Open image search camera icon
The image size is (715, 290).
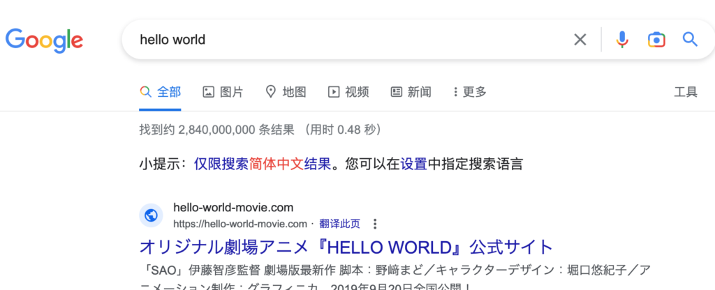[x=656, y=40]
